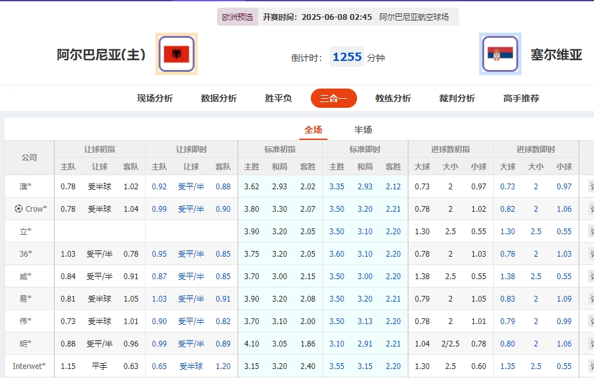Open the 高手推荐 recommendations tab
The height and width of the screenshot is (378, 594).
click(521, 98)
